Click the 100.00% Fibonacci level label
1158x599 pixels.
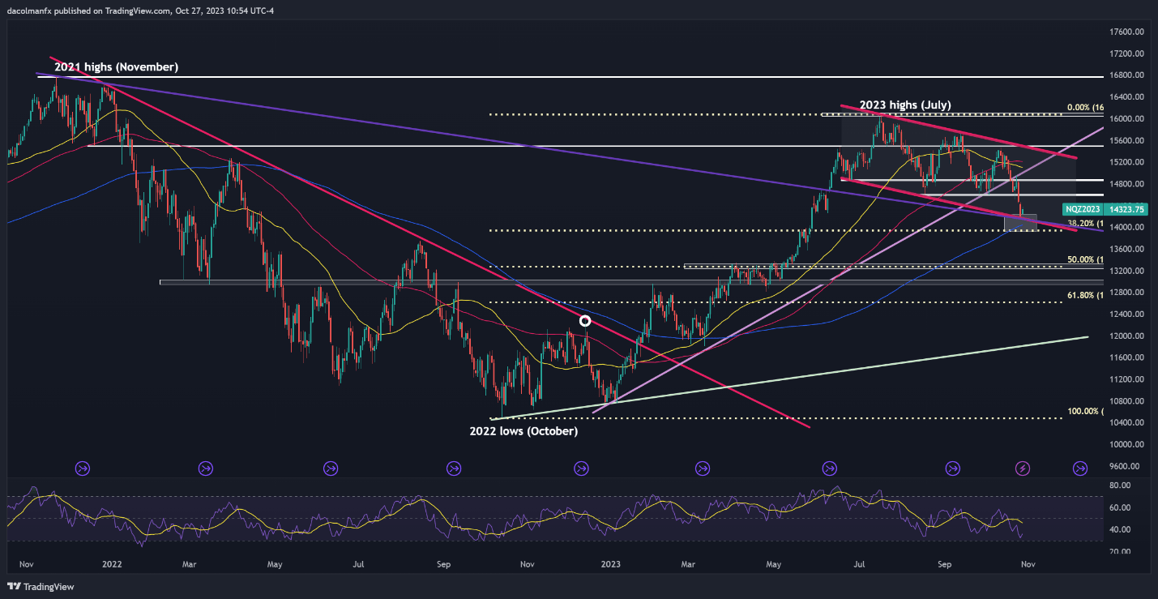click(1085, 412)
